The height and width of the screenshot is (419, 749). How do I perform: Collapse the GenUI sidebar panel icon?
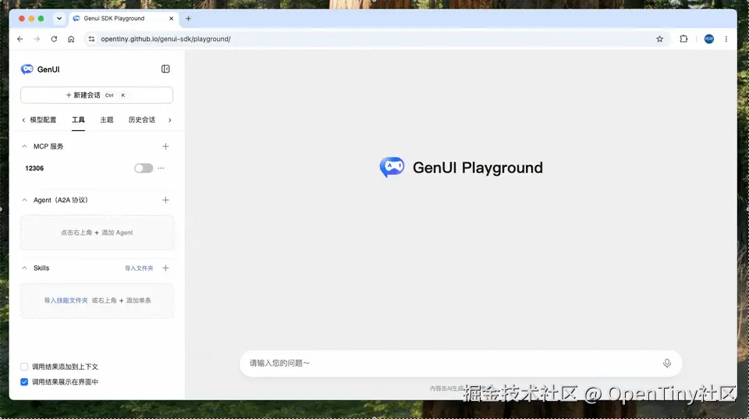165,69
